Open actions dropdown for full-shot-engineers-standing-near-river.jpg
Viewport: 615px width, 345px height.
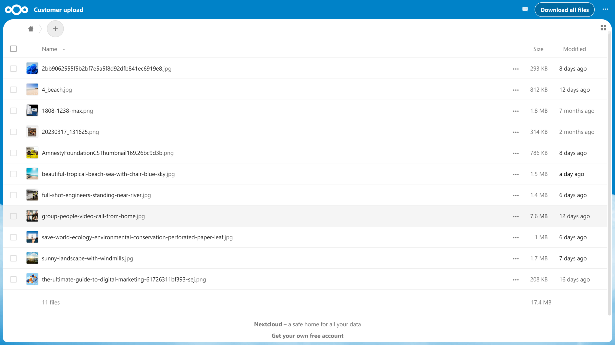point(516,195)
